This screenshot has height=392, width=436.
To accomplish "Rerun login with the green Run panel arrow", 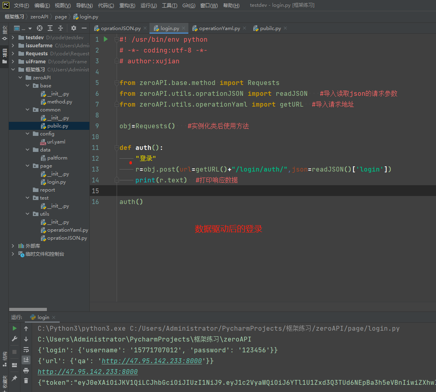I will (15, 329).
